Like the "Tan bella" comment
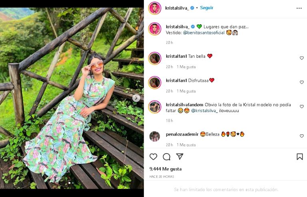Image resolution: width=307 pixels, height=197 pixels. tap(302, 58)
